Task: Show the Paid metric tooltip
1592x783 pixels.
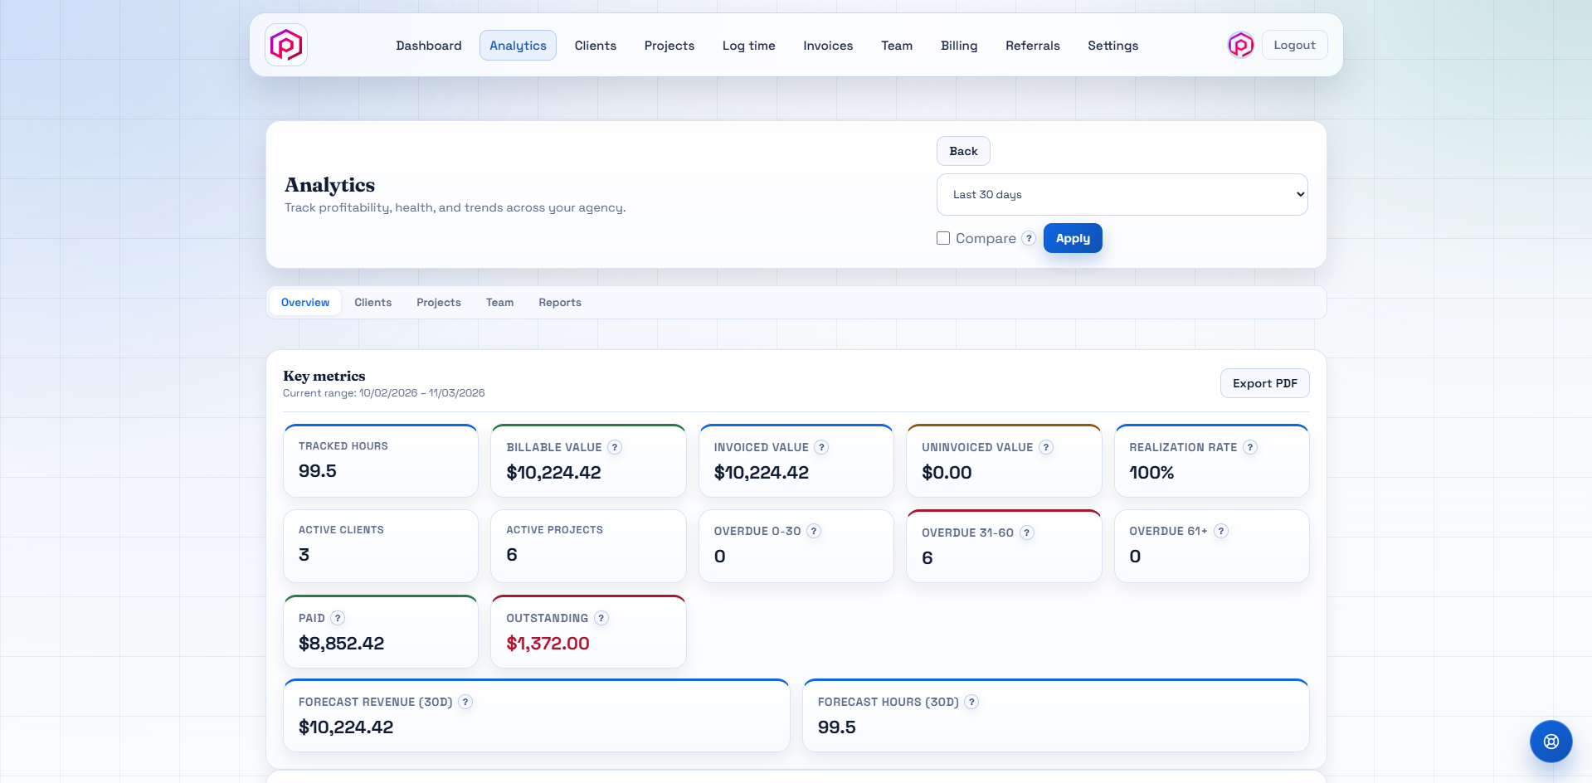Action: pos(338,618)
